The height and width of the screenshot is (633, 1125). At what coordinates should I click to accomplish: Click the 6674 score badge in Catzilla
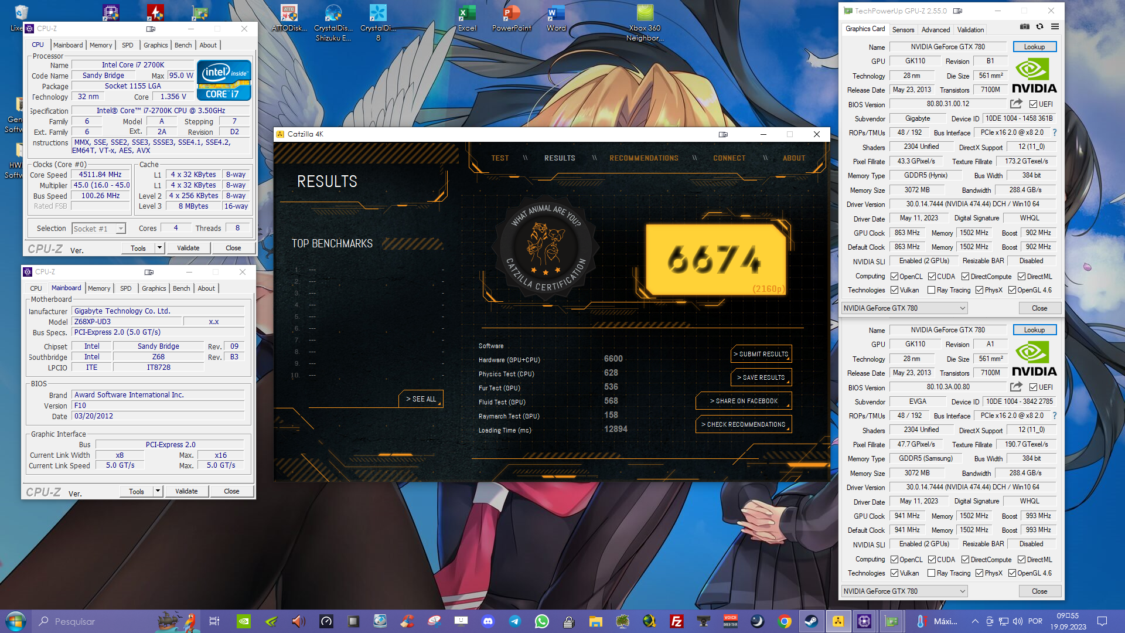point(716,260)
